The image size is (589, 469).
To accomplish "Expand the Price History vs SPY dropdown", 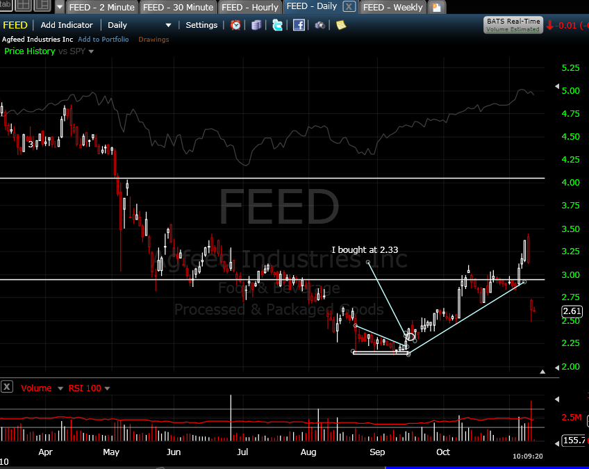I will click(91, 51).
